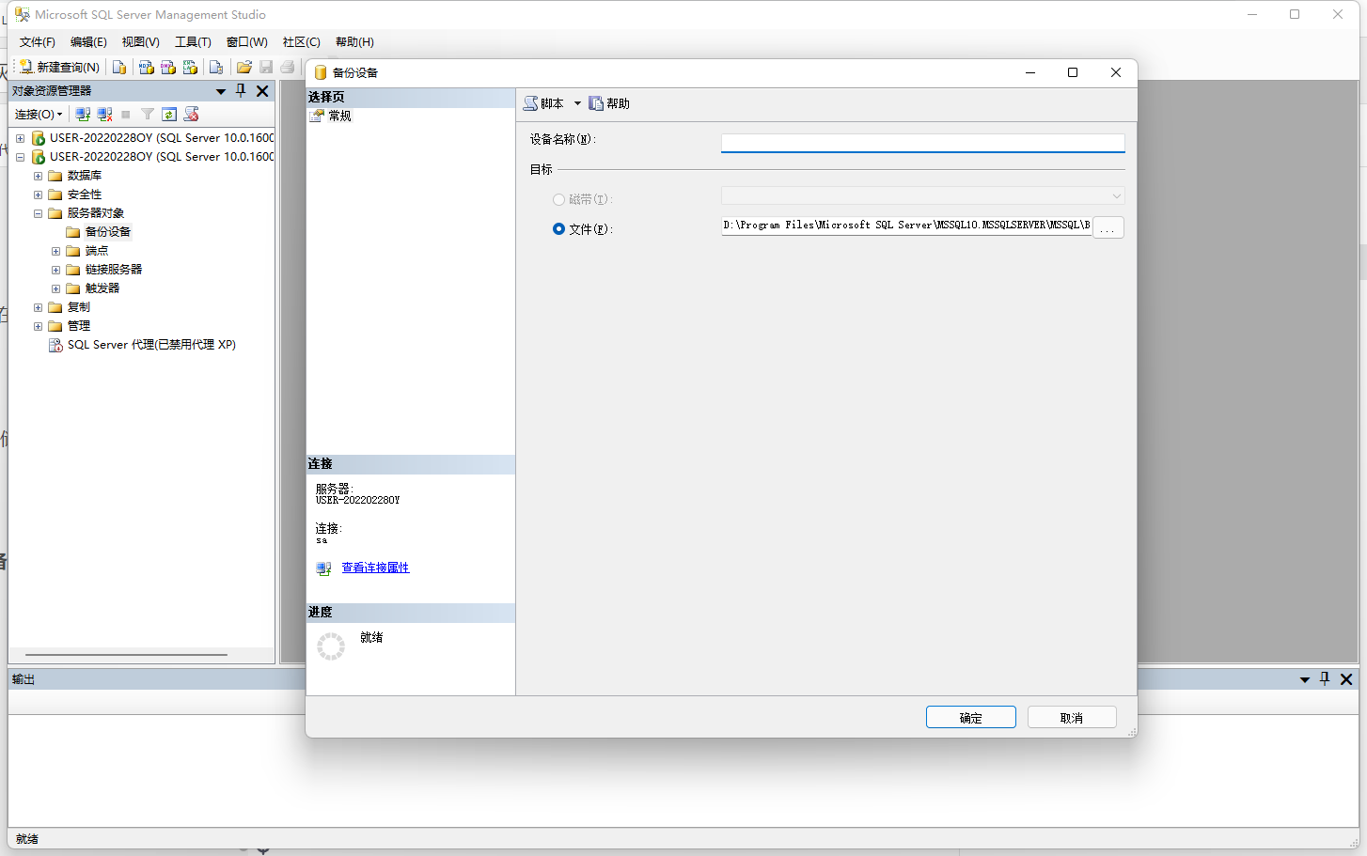This screenshot has width=1367, height=856.
Task: Open the 社区(C) menu
Action: point(301,42)
